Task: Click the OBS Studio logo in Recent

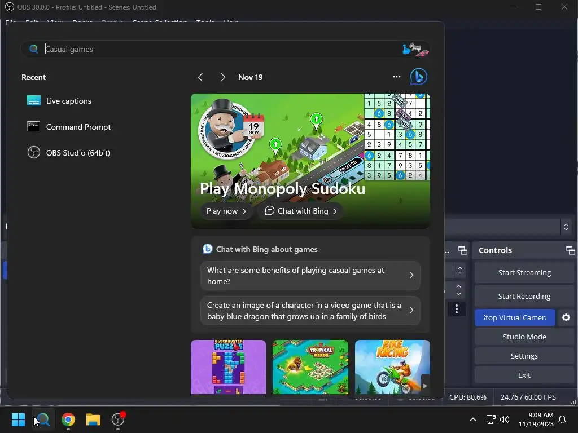Action: coord(33,152)
